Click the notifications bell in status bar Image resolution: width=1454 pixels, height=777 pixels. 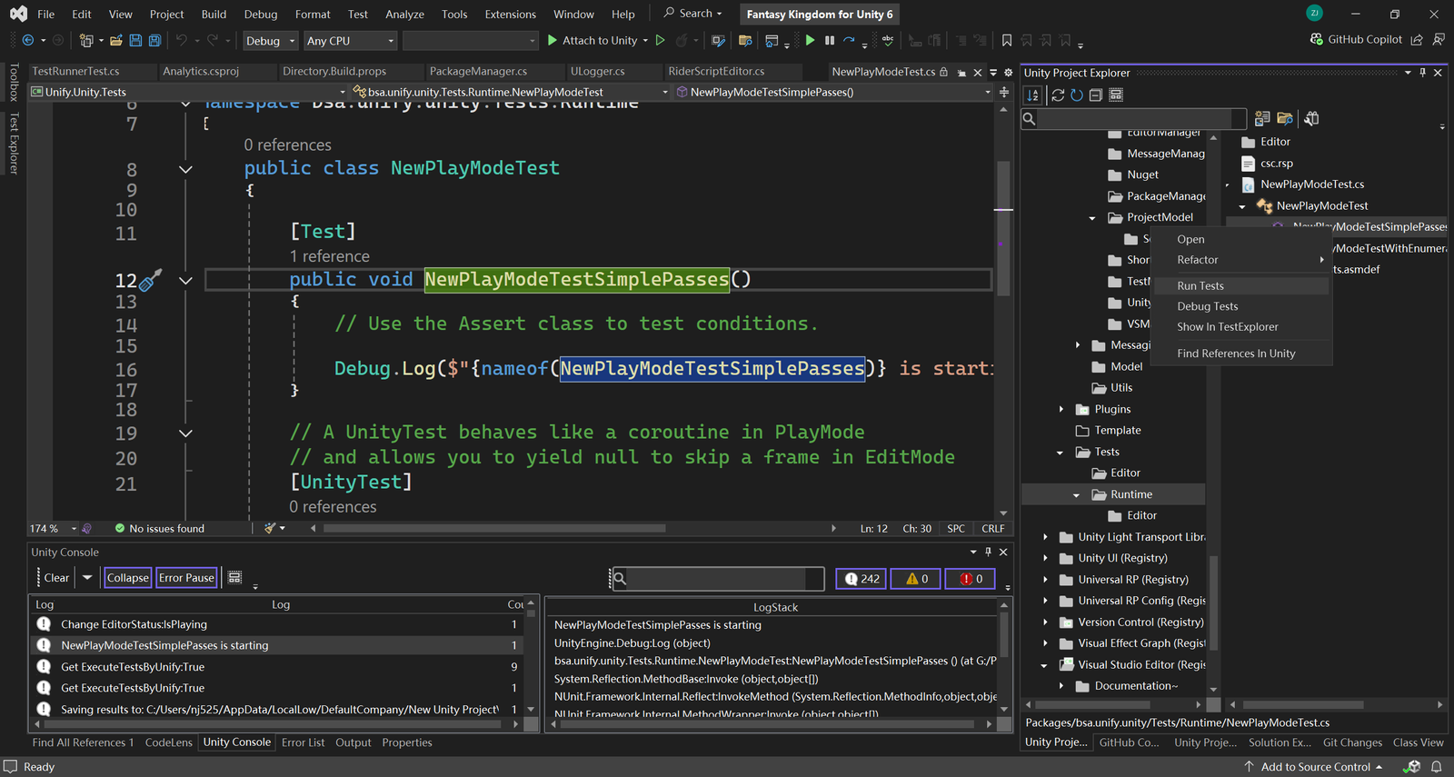point(1437,767)
